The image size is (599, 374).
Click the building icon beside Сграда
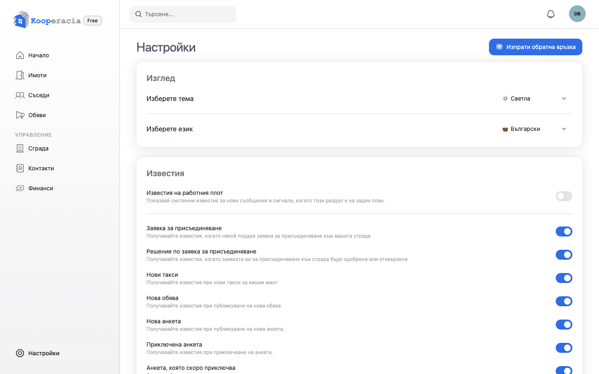[x=20, y=148]
